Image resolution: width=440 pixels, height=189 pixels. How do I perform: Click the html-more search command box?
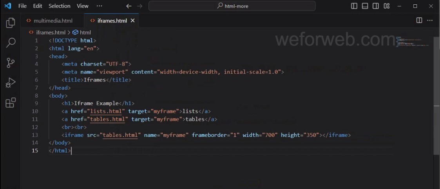tap(232, 6)
